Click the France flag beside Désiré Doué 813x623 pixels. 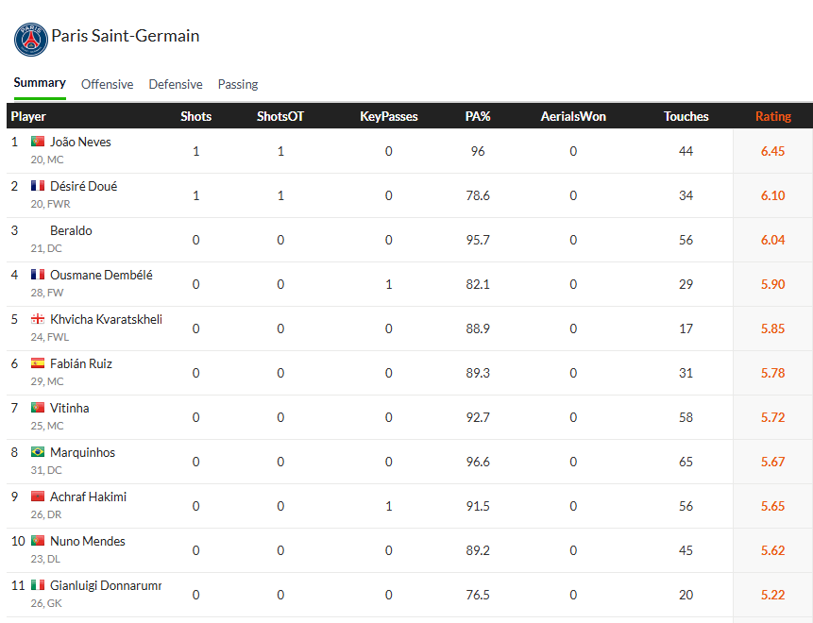click(x=38, y=186)
